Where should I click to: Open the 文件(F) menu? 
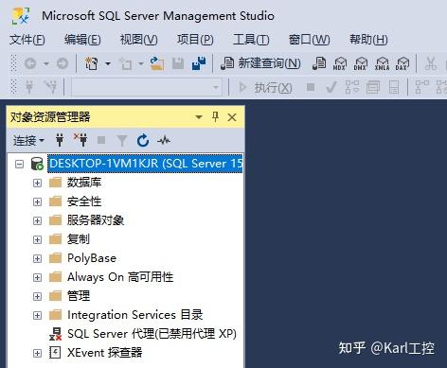coord(27,40)
